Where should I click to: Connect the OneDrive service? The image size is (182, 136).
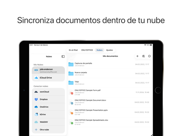48,107
